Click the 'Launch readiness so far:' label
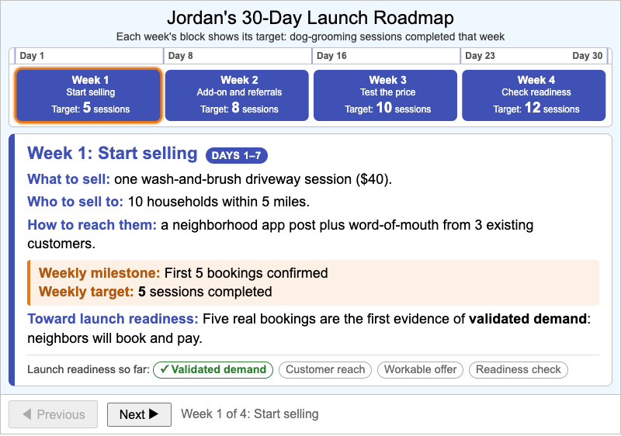621x436 pixels. pos(88,369)
